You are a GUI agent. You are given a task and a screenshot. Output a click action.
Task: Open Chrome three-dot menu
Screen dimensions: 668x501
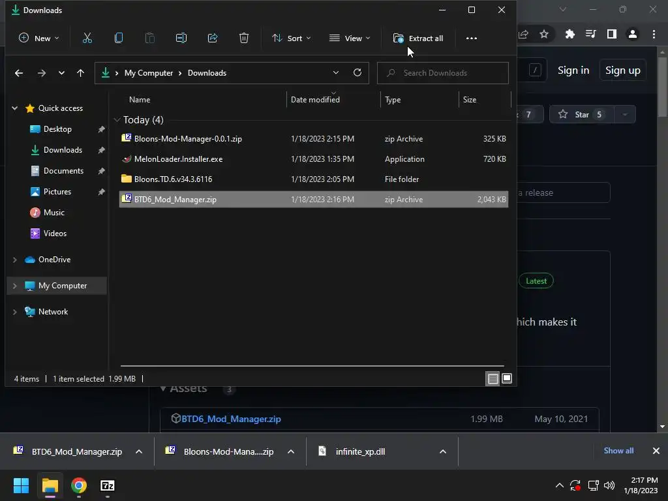tap(654, 34)
